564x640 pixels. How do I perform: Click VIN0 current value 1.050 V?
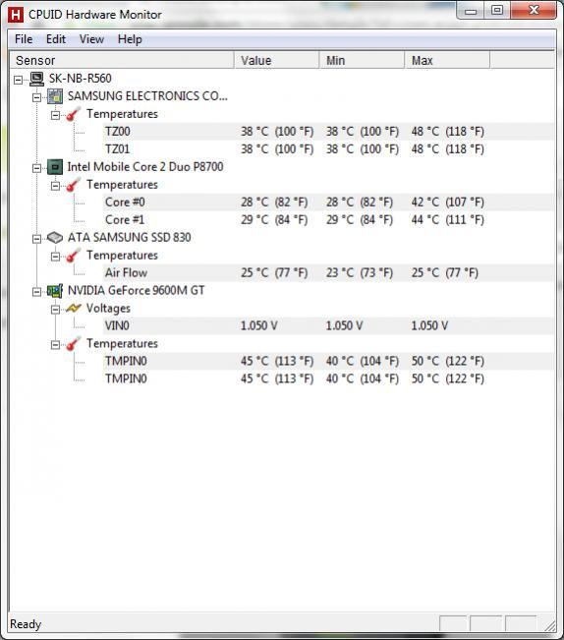tap(258, 325)
